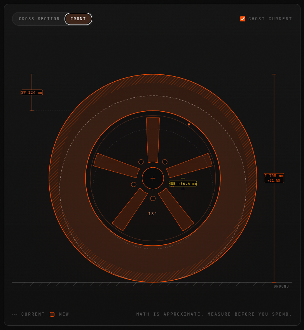Image resolution: width=304 pixels, height=330 pixels.
Task: Click the lower-left wheel spoke
Action: [130, 209]
